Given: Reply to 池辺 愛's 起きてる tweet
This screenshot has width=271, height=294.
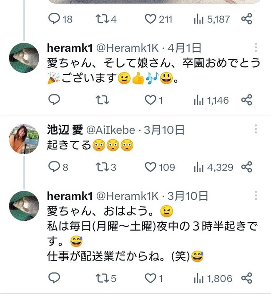Looking at the screenshot, I should pyautogui.click(x=54, y=167).
